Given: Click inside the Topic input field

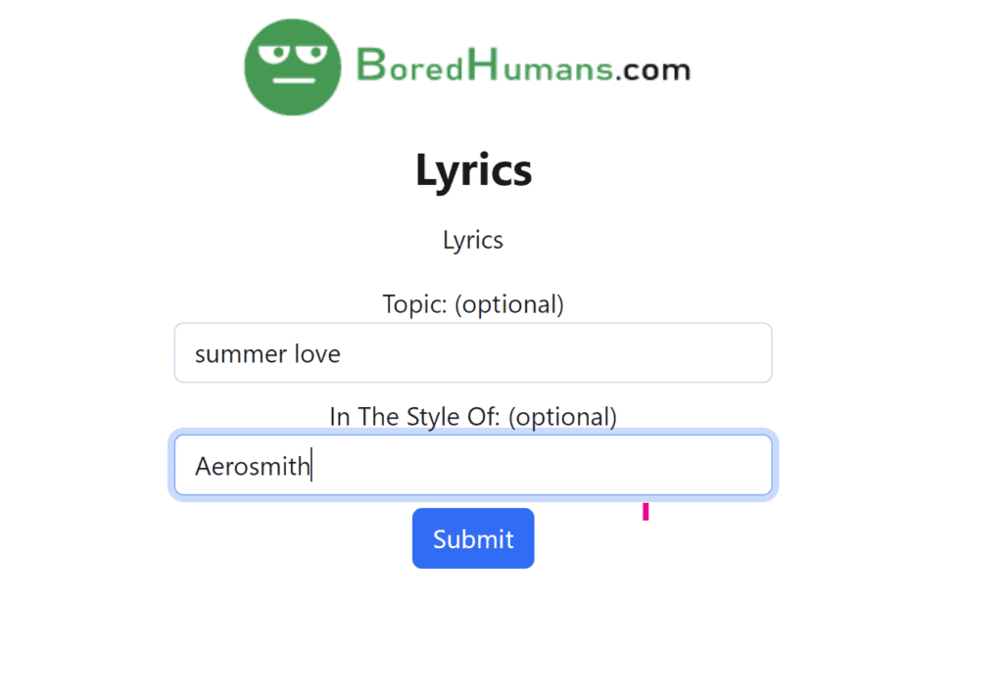Looking at the screenshot, I should (473, 352).
